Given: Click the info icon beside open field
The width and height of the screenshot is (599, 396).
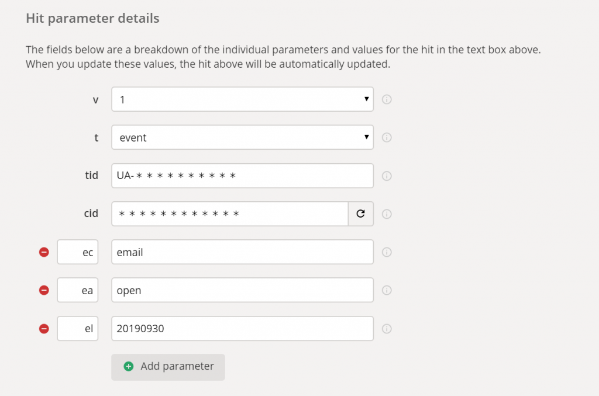Looking at the screenshot, I should click(387, 290).
